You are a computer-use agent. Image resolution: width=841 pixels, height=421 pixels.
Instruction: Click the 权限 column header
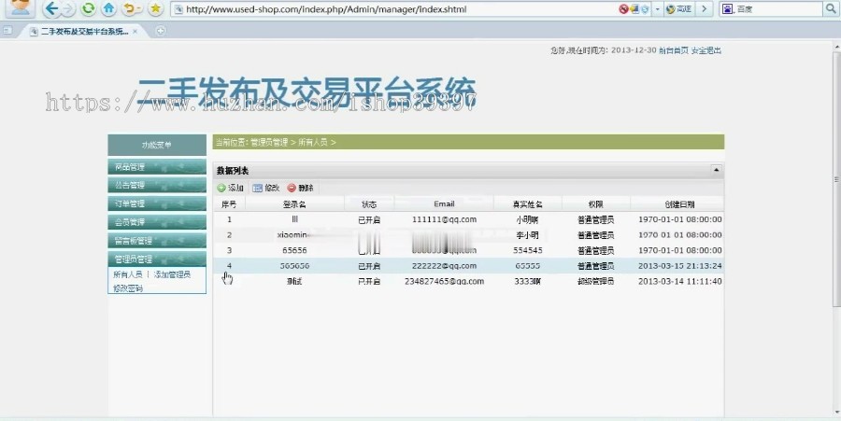(596, 204)
